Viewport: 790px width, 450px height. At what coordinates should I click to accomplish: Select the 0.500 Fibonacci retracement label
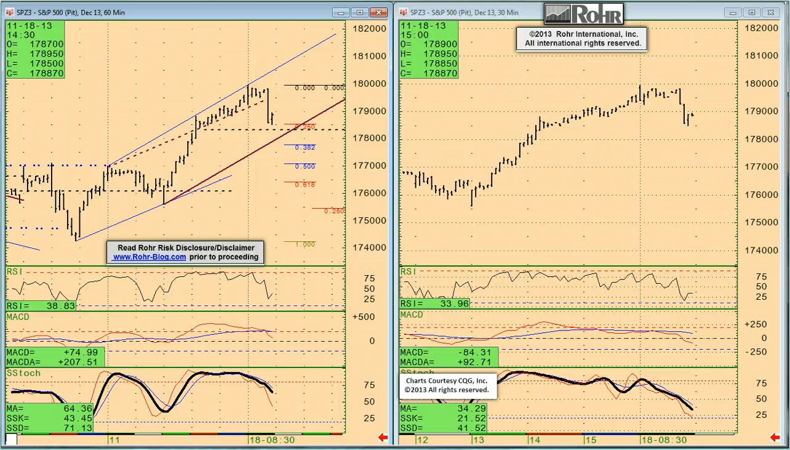click(x=305, y=166)
